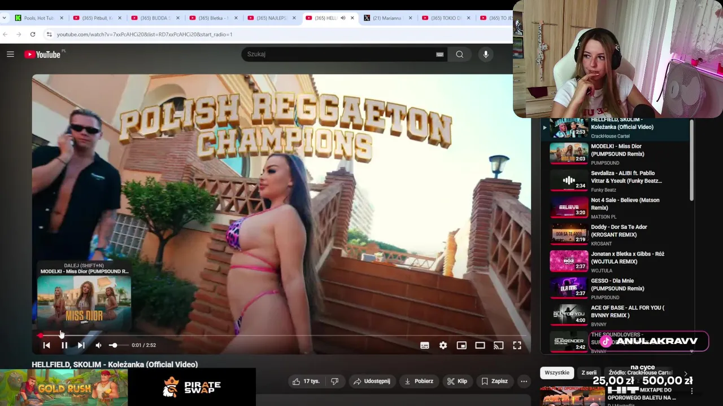Click the Gold Rush banner
The image size is (723, 406).
tap(64, 387)
